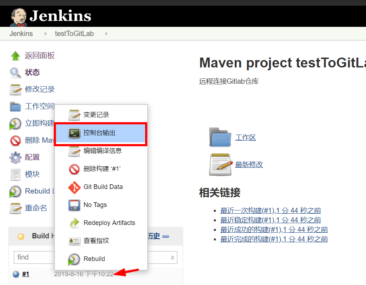This screenshot has height=285, width=366.
Task: Click the clock icon beside the sidebar's Rebuild Last
Action: pos(16,191)
